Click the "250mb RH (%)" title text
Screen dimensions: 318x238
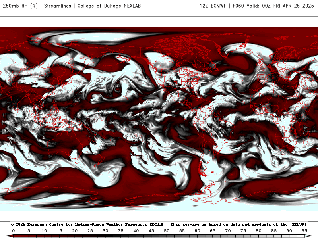pos(20,6)
